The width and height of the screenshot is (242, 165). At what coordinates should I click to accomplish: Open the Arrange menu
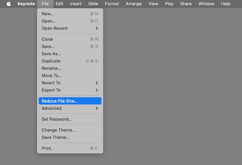tap(133, 4)
